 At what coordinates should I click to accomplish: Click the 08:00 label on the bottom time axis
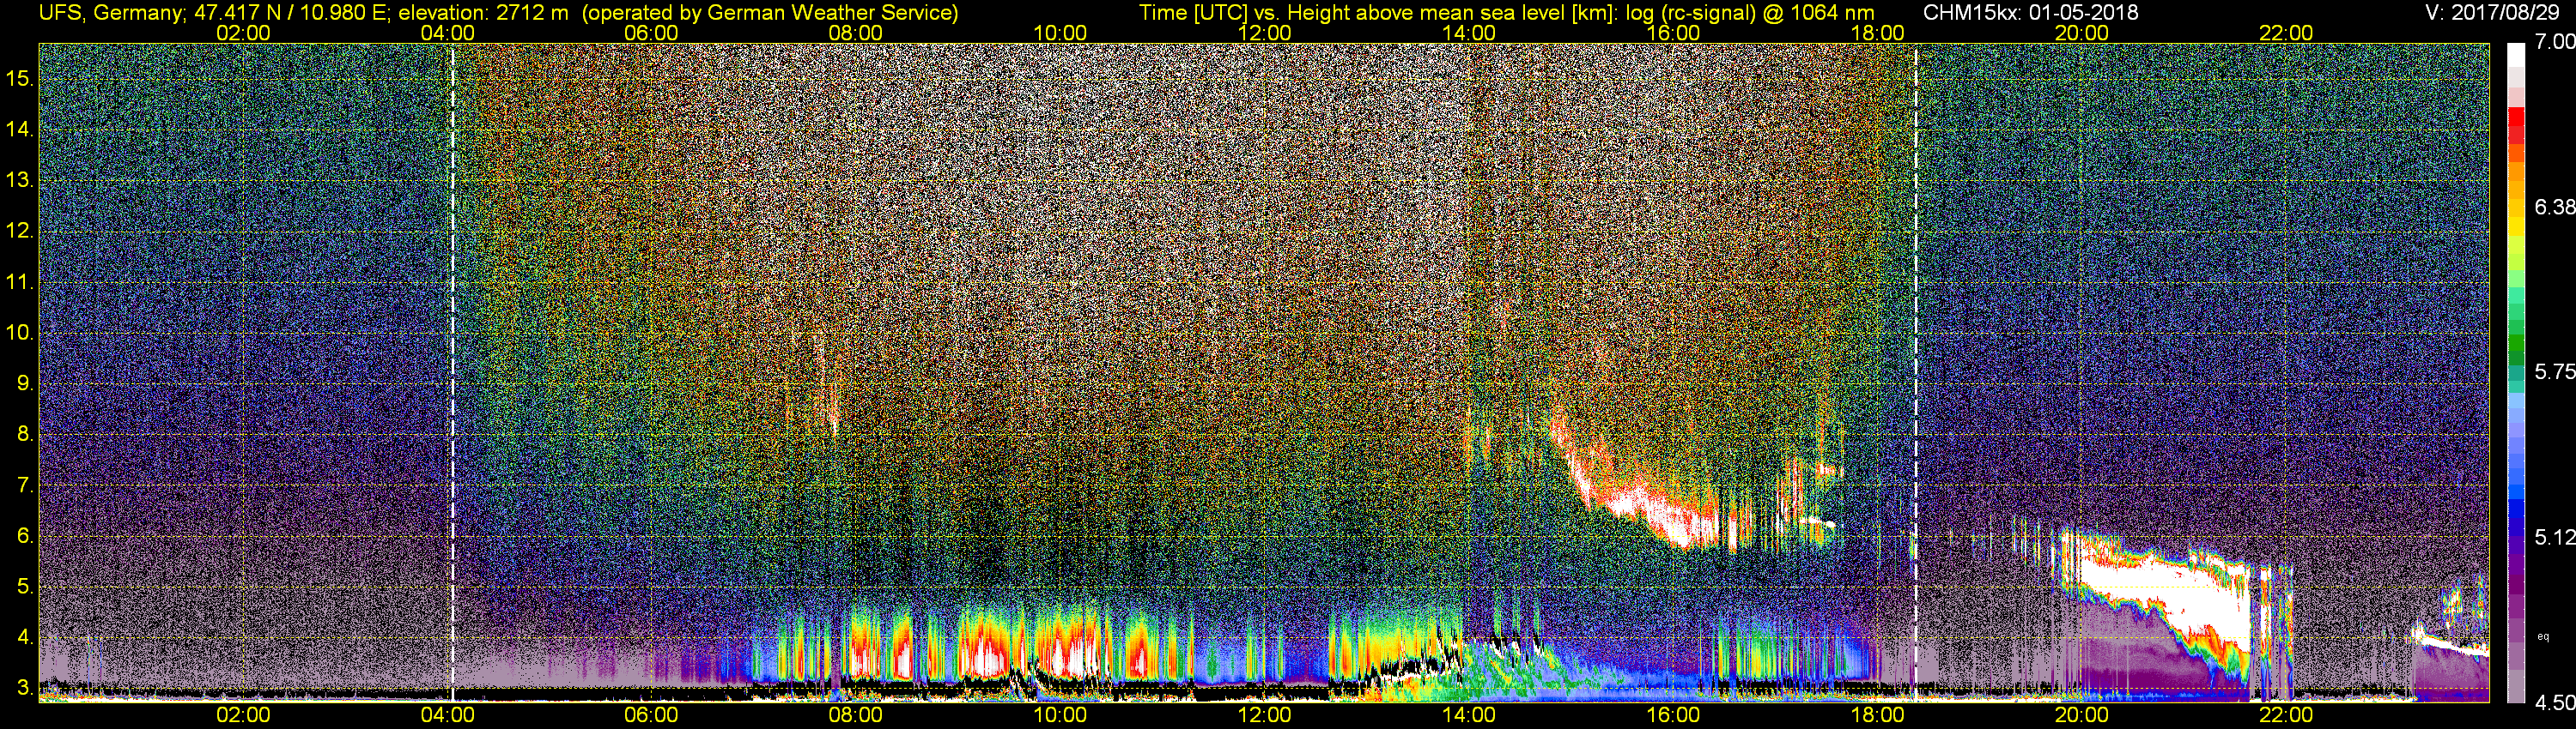click(856, 716)
